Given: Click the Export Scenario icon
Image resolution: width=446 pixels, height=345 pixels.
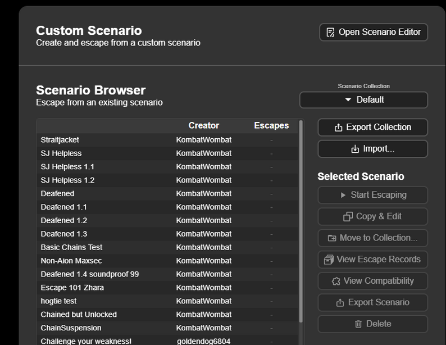Looking at the screenshot, I should 340,302.
